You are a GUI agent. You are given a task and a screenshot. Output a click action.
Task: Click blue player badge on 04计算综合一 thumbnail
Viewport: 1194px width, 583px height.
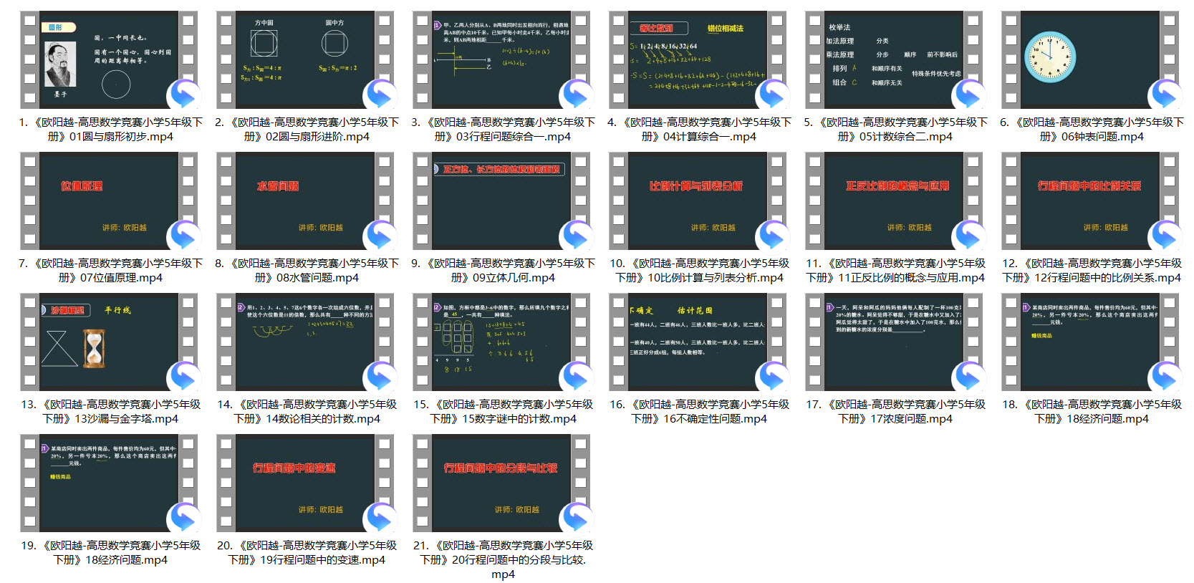[774, 95]
